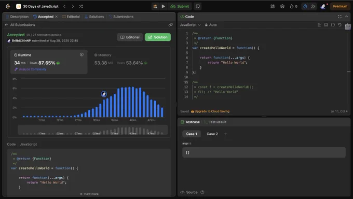Click the Ln 11, Col 4 status
353x199 pixels.
pos(339,111)
